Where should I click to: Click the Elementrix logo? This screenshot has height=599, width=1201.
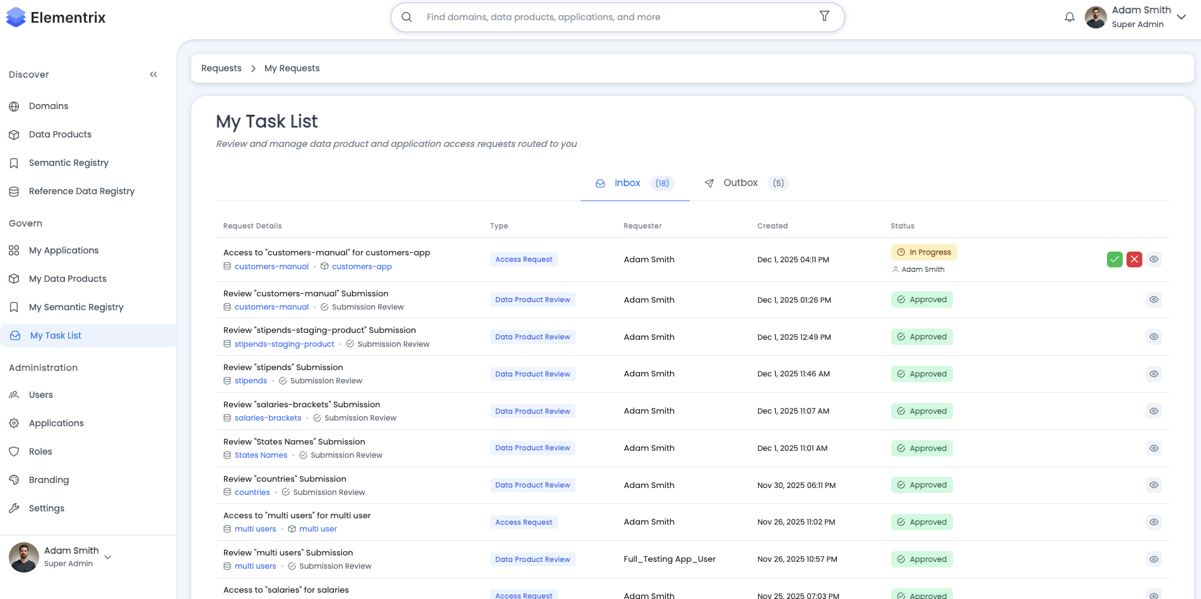[x=56, y=18]
